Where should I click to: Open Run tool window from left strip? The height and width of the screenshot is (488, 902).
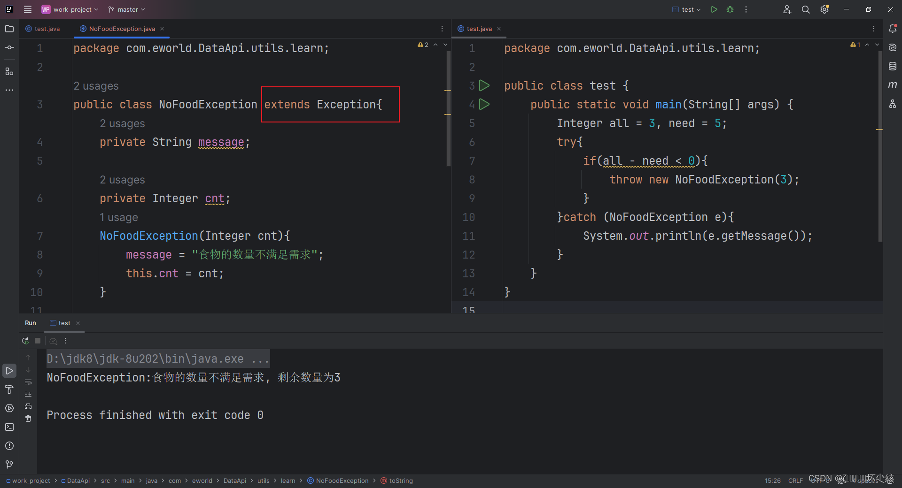pos(9,371)
